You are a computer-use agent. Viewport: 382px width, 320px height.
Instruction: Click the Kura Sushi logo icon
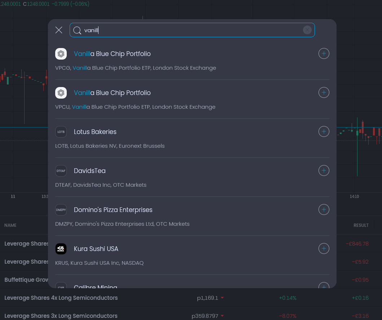pyautogui.click(x=61, y=249)
